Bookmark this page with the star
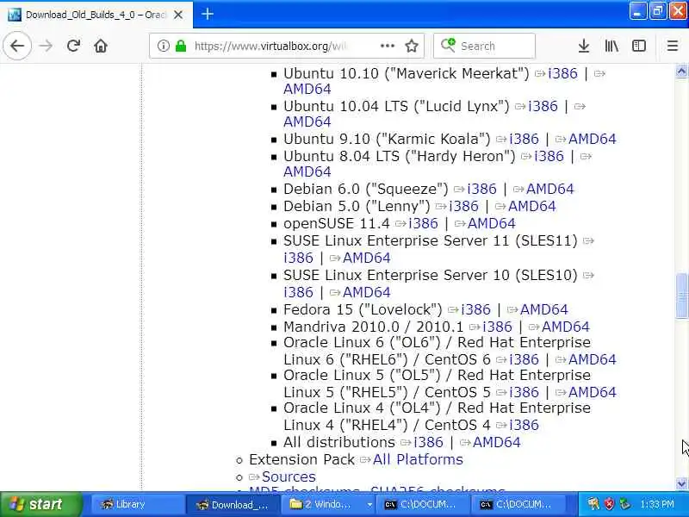Screen dimensions: 689x517 point(412,46)
